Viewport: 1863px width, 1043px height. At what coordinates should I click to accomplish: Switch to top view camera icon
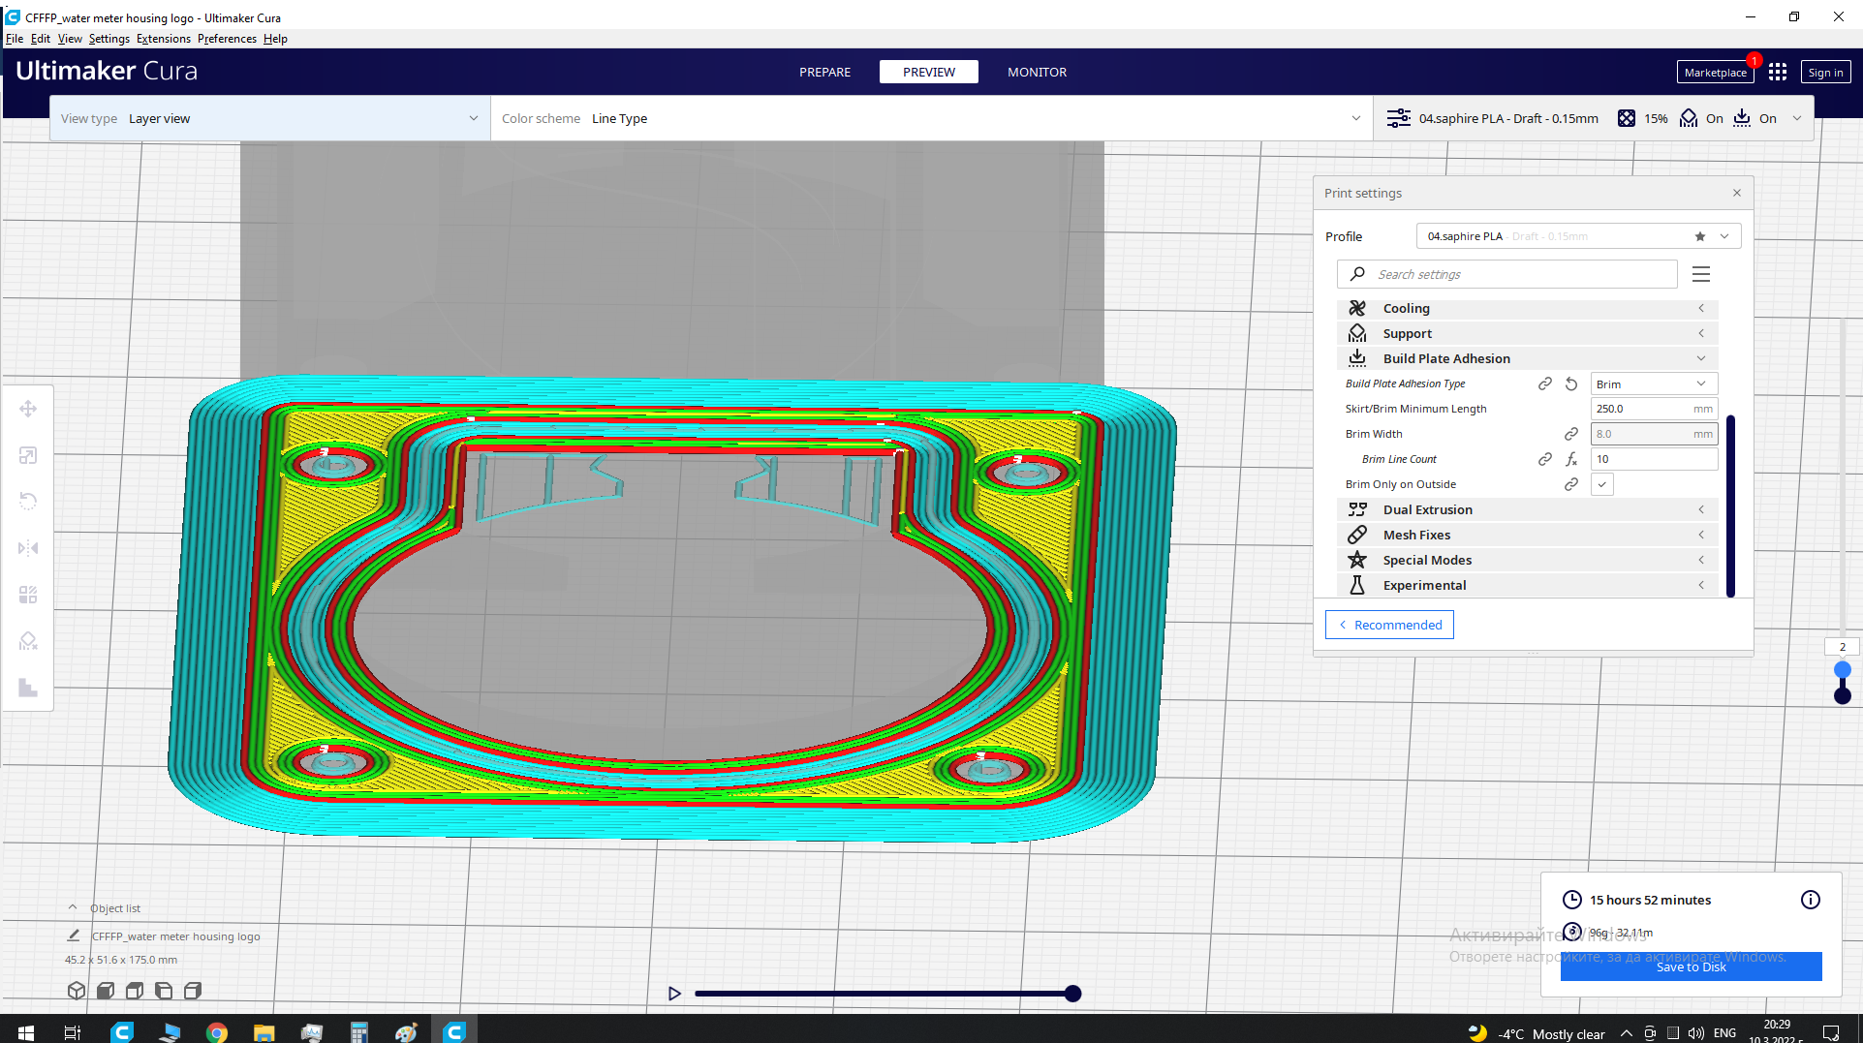(x=135, y=991)
